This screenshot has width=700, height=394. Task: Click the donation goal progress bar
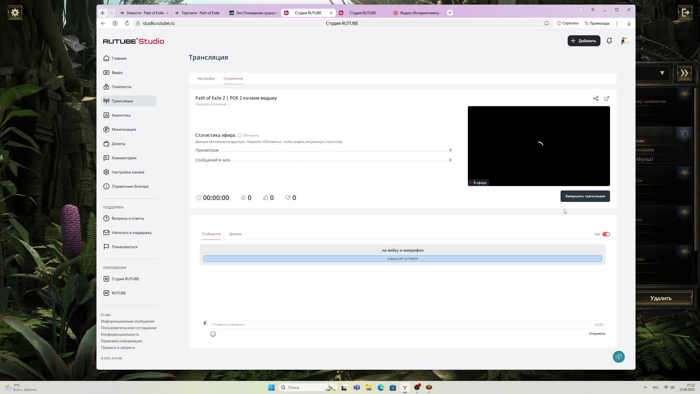[x=402, y=259]
